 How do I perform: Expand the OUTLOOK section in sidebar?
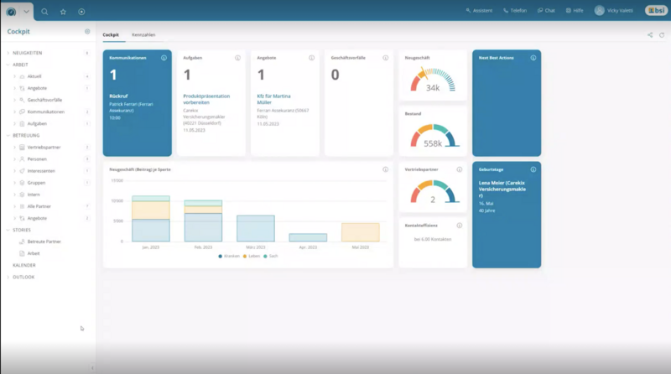point(8,277)
